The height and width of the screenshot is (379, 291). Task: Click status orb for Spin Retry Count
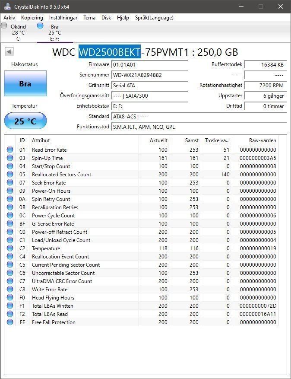tap(10, 199)
